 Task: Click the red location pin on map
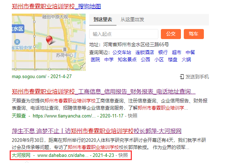pos(49,40)
